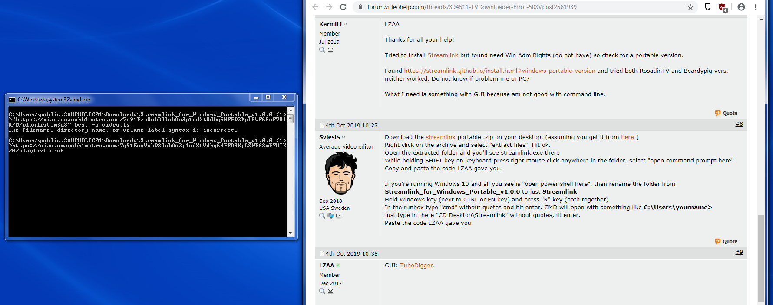Send message to KermitJ envelope icon

click(330, 50)
